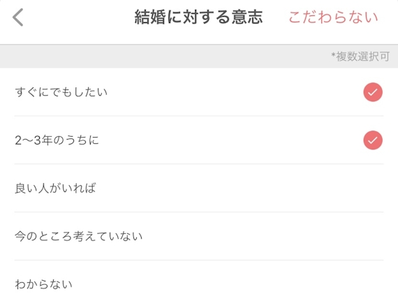Click the *複数選択可 note text
This screenshot has height=308, width=398.
tap(360, 57)
